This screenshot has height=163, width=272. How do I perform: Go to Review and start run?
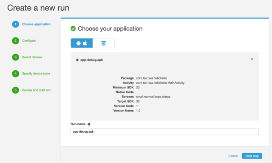[36, 90]
